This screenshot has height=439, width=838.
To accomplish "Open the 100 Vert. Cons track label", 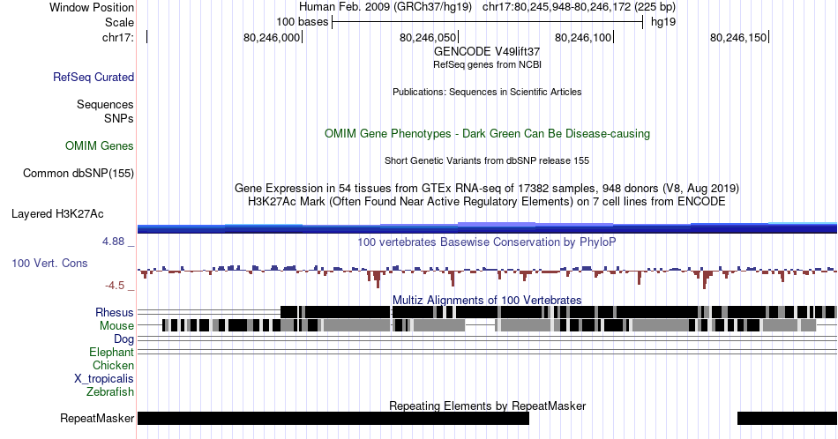I will [49, 263].
